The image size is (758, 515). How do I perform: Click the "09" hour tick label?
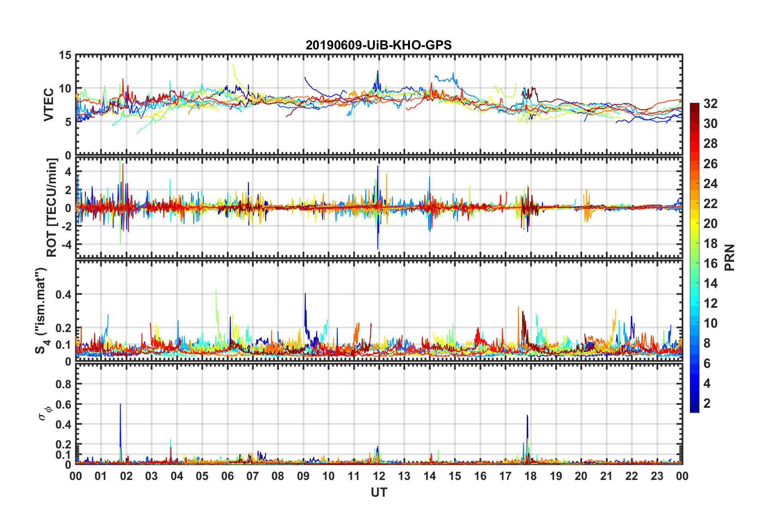[x=303, y=476]
